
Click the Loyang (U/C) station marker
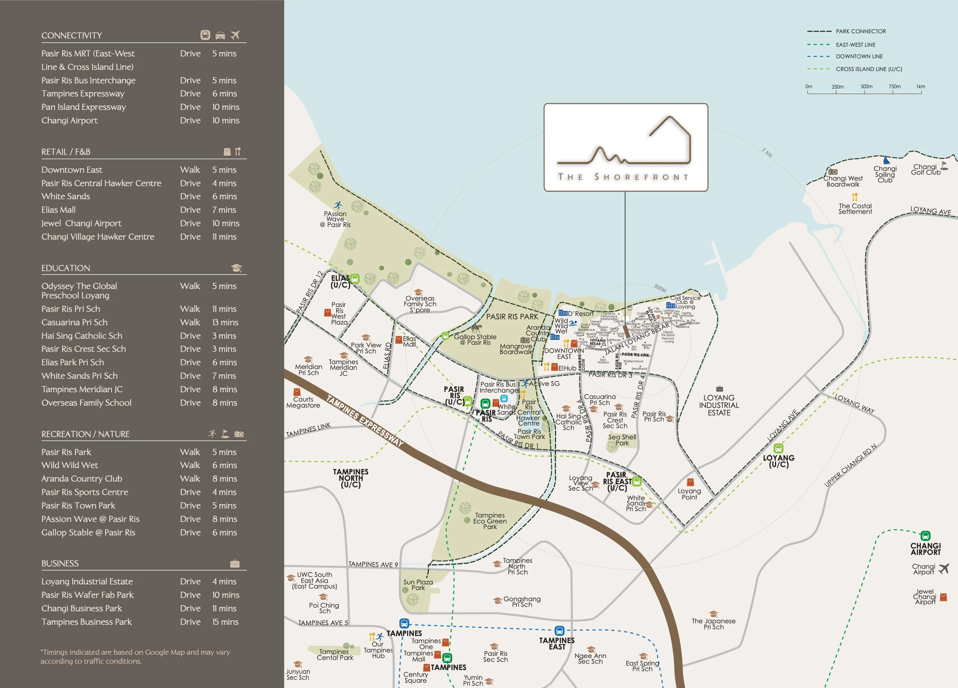click(778, 448)
